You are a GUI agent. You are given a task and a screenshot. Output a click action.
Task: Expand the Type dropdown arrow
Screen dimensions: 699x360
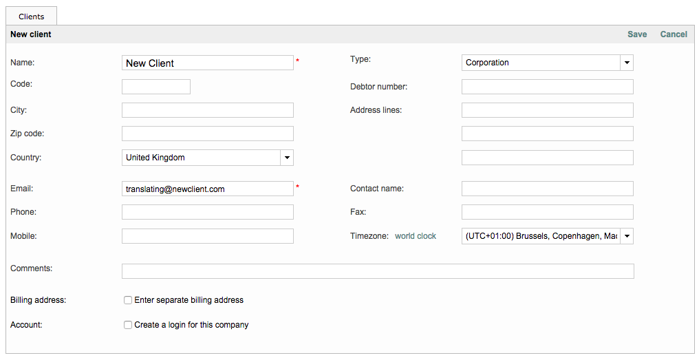coord(626,63)
